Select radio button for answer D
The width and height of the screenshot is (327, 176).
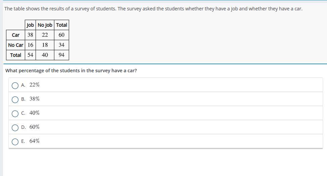coord(15,128)
